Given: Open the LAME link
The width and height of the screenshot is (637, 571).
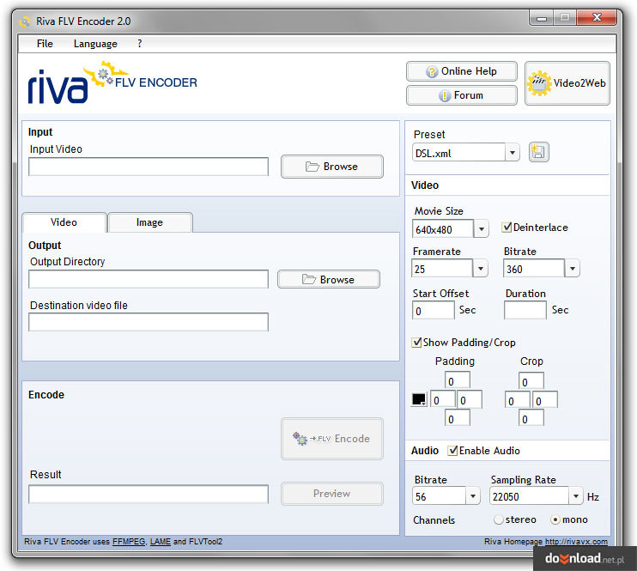Looking at the screenshot, I should tap(161, 542).
